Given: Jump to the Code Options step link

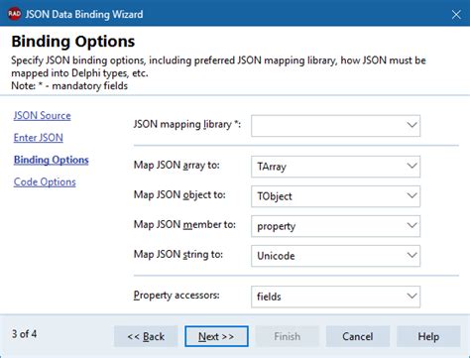Looking at the screenshot, I should coord(45,182).
